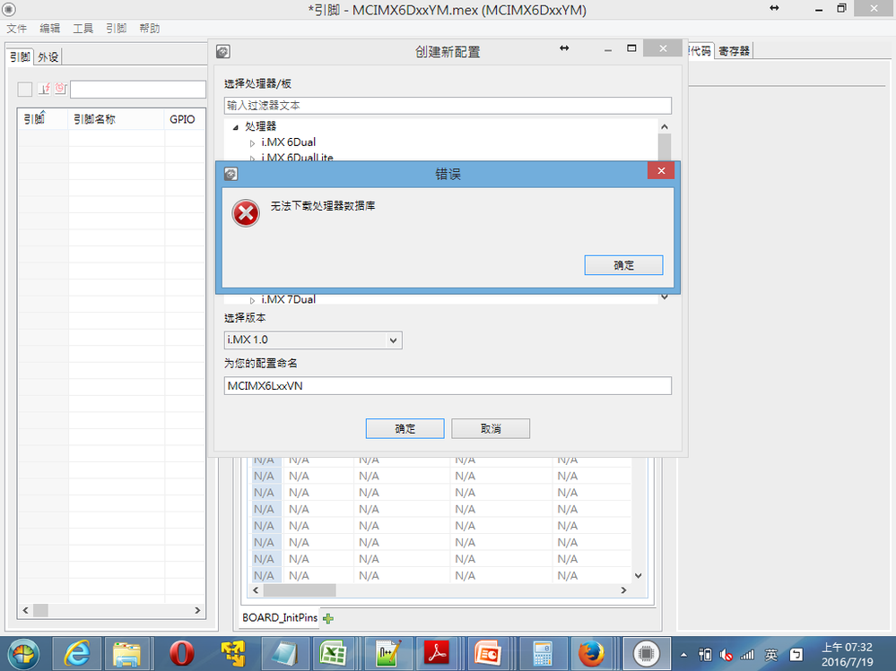Image resolution: width=896 pixels, height=671 pixels.
Task: Click the red error icon in the dialog
Action: coord(246,213)
